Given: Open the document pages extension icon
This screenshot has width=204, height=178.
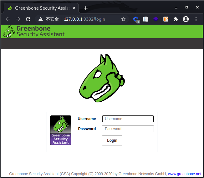Looking at the screenshot, I should (x=146, y=19).
